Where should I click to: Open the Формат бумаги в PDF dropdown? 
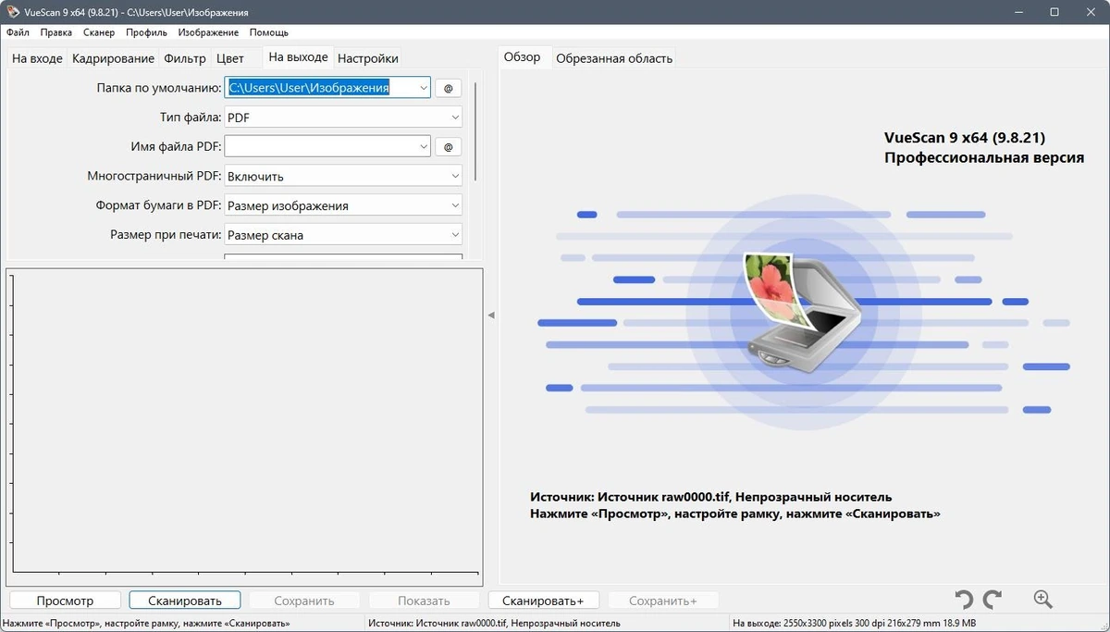pyautogui.click(x=343, y=205)
